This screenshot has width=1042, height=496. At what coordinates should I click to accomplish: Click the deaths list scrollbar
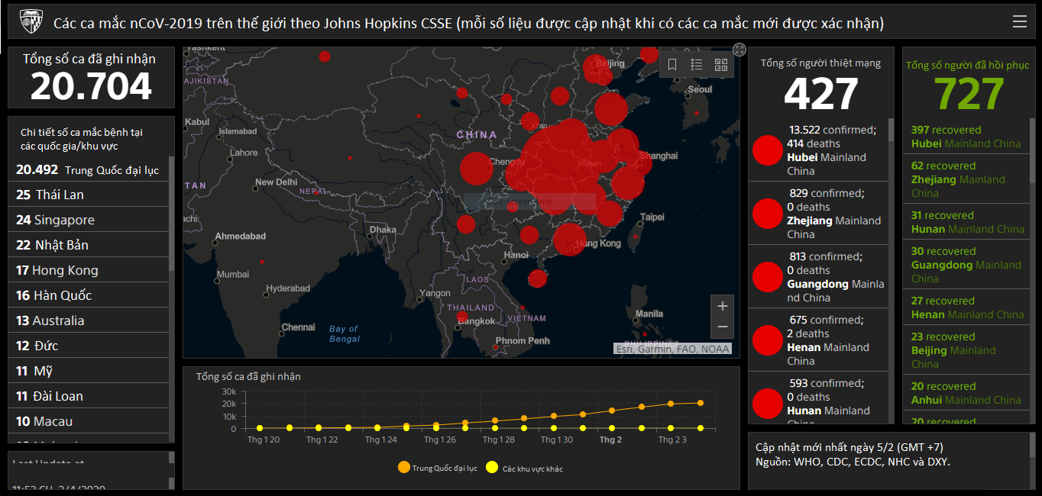point(892,130)
